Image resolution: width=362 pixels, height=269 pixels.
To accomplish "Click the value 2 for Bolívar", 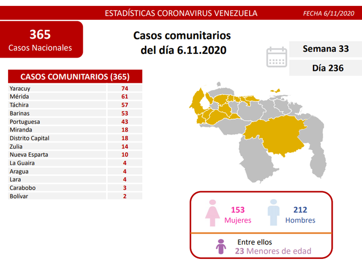I will point(125,196).
